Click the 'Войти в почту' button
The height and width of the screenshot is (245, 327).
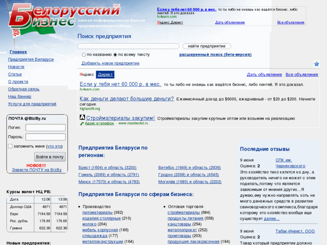tap(50, 157)
